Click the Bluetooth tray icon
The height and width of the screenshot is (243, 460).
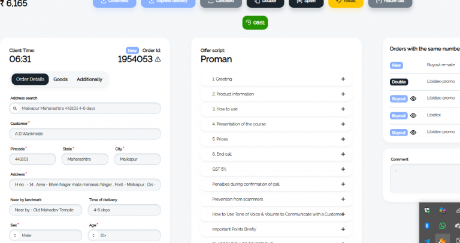427,226
